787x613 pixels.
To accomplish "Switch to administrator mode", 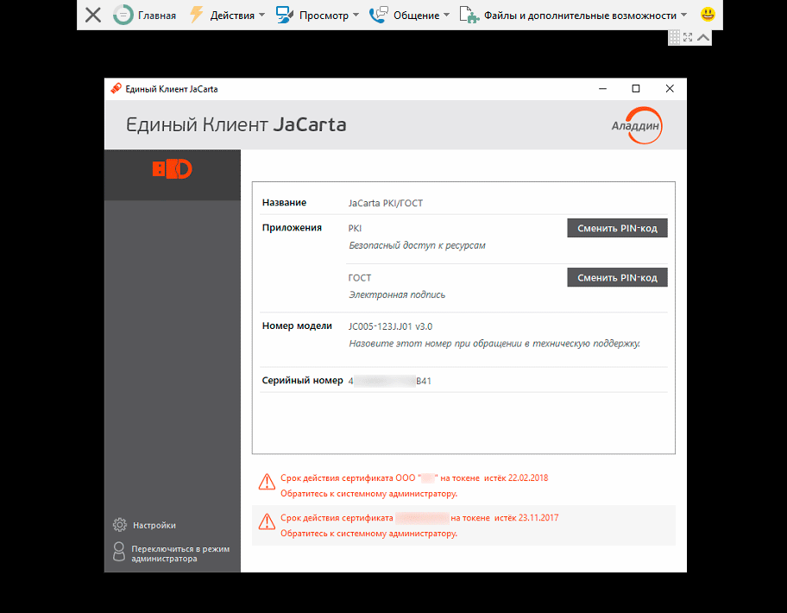I will (180, 553).
